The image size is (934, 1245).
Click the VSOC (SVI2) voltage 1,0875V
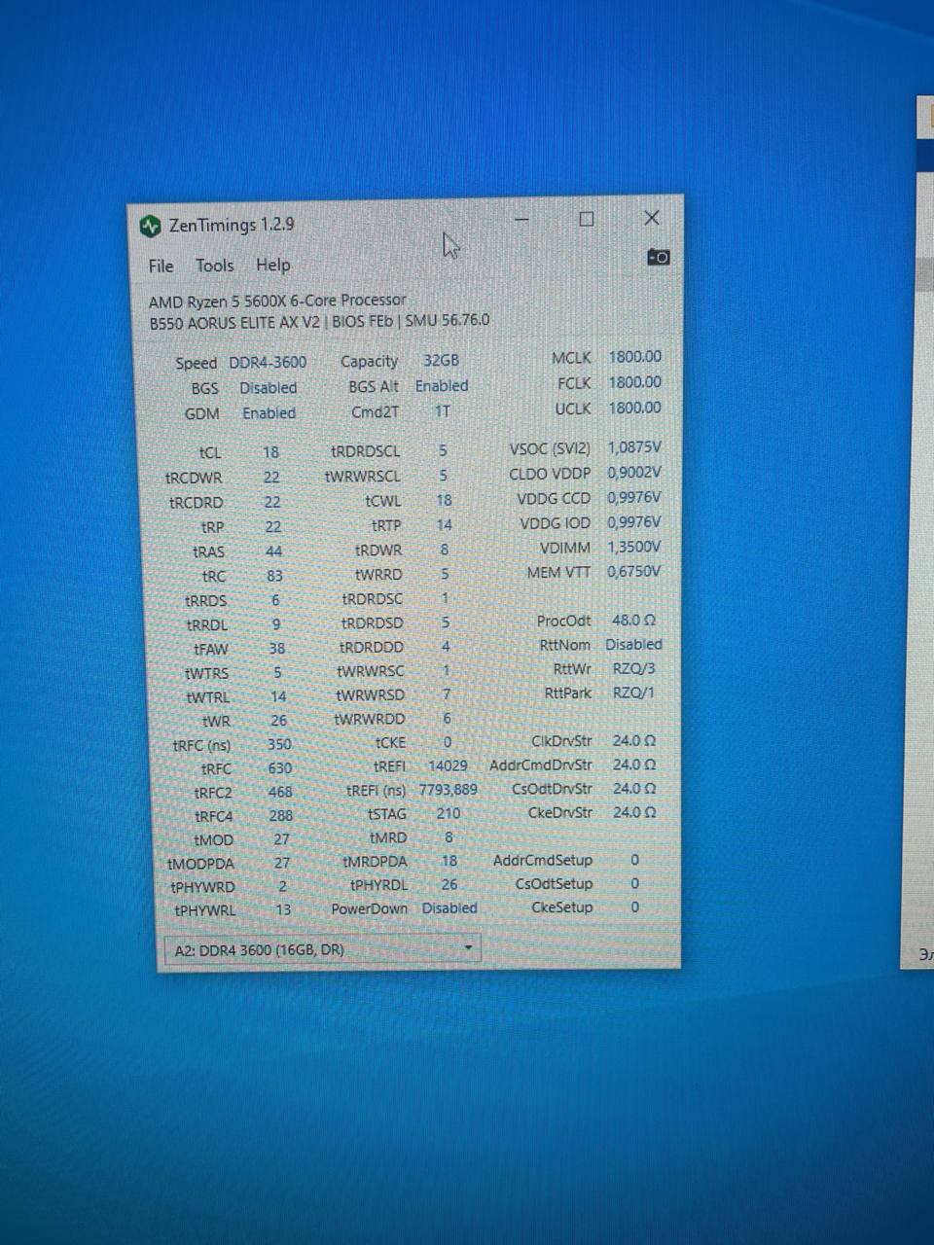click(634, 447)
